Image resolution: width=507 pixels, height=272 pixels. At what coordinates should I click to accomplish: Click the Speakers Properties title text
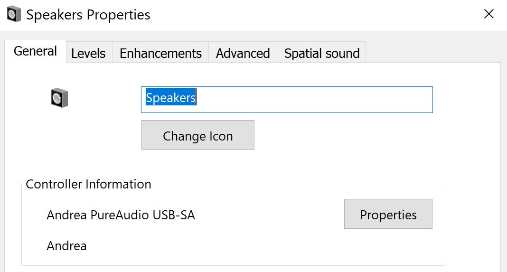(x=88, y=15)
